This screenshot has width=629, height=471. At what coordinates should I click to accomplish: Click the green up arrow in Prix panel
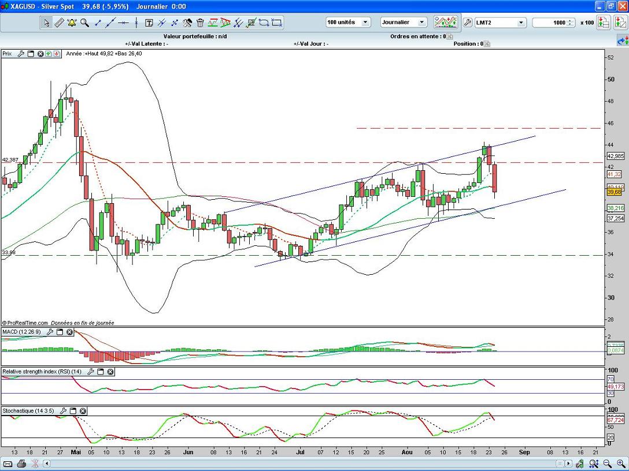point(49,54)
